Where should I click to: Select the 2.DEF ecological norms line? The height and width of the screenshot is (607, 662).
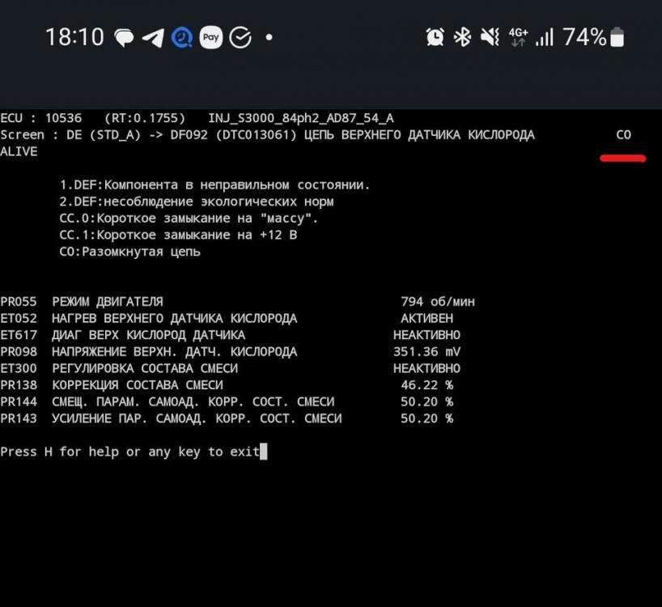point(197,202)
